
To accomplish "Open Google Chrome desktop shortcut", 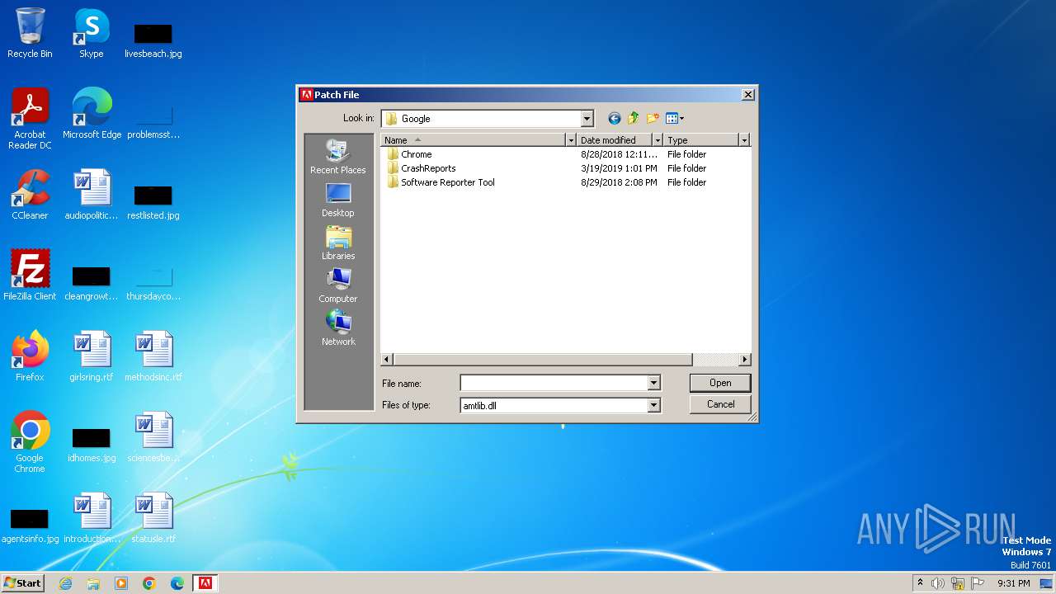I will pyautogui.click(x=30, y=442).
